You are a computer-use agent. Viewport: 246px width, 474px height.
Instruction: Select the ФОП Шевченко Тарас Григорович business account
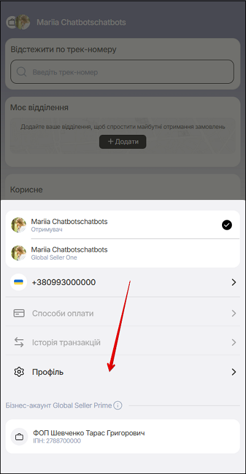coord(122,437)
